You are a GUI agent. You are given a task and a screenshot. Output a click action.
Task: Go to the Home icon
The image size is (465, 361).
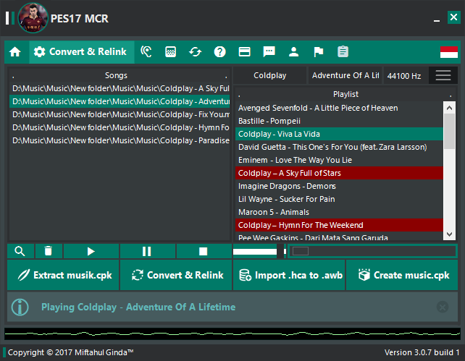point(14,52)
